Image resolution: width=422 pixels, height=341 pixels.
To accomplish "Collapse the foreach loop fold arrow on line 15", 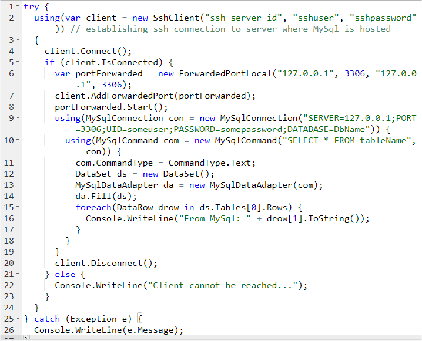I will [18, 207].
